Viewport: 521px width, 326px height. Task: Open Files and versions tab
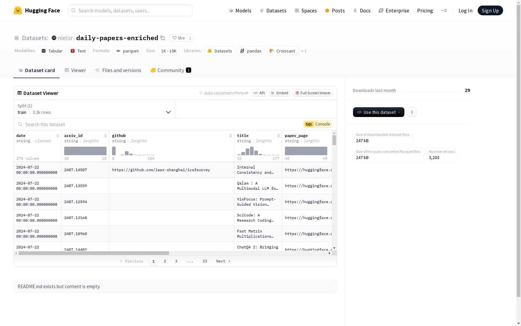[118, 70]
